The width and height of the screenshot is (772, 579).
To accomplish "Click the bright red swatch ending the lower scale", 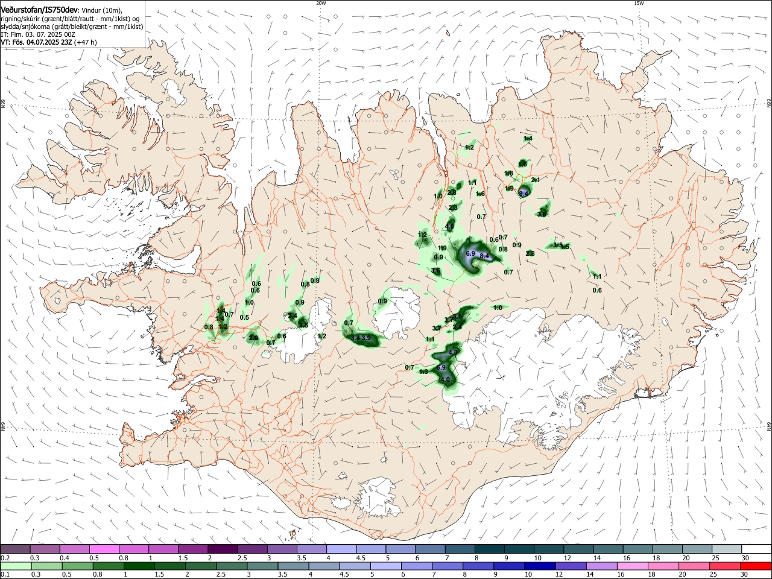I will tap(755, 566).
